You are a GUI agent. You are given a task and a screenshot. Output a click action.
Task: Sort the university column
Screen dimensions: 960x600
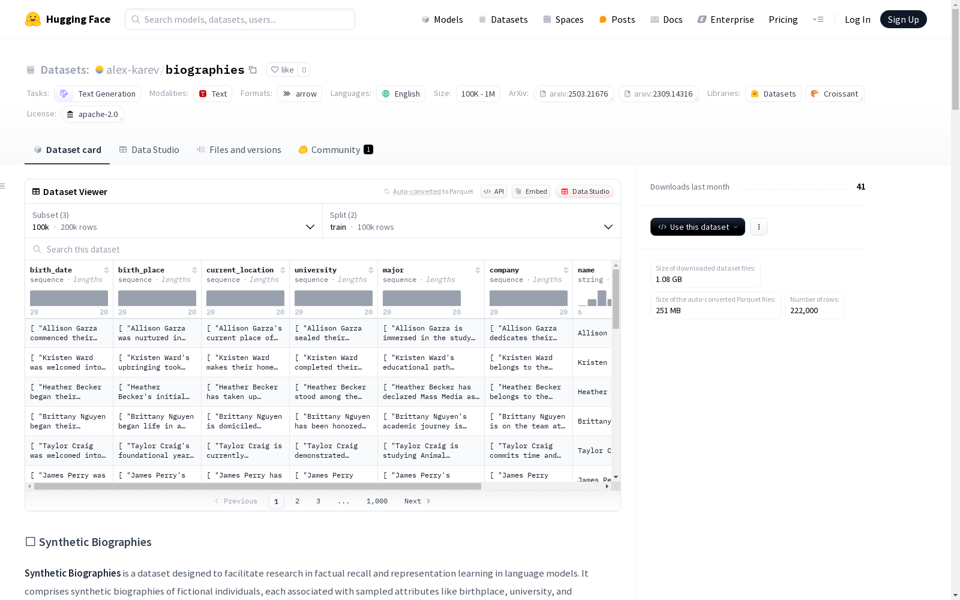371,270
